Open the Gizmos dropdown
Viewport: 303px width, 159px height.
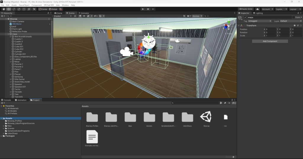(x=197, y=16)
